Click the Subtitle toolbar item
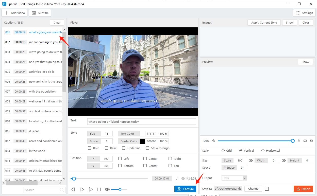 pos(40,13)
